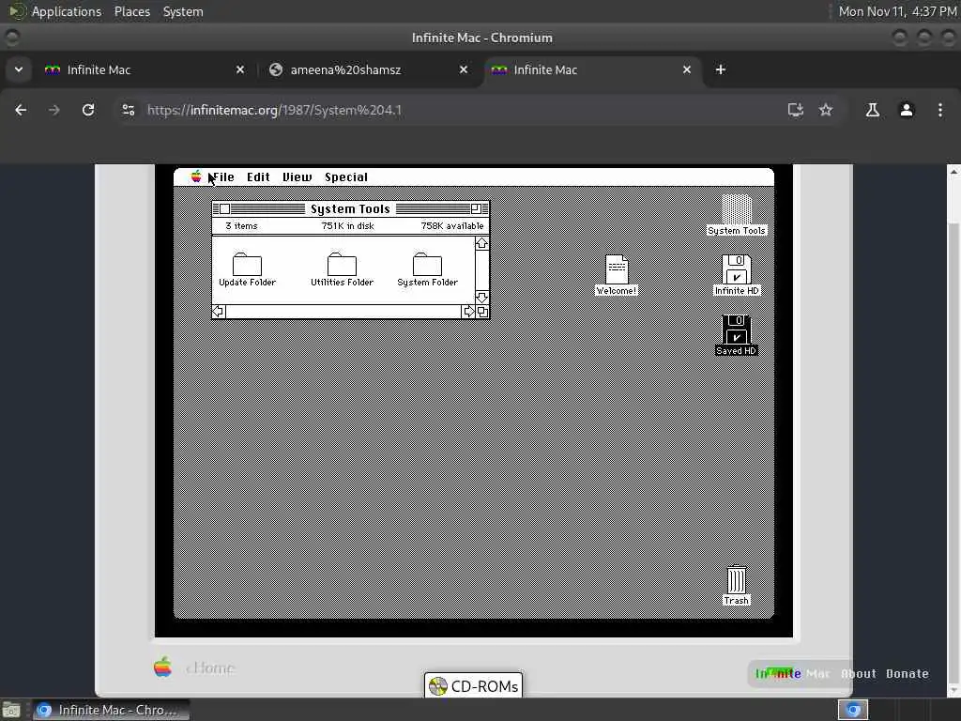Open the Applications menu in top panel
Viewport: 961px width, 721px height.
pos(67,11)
